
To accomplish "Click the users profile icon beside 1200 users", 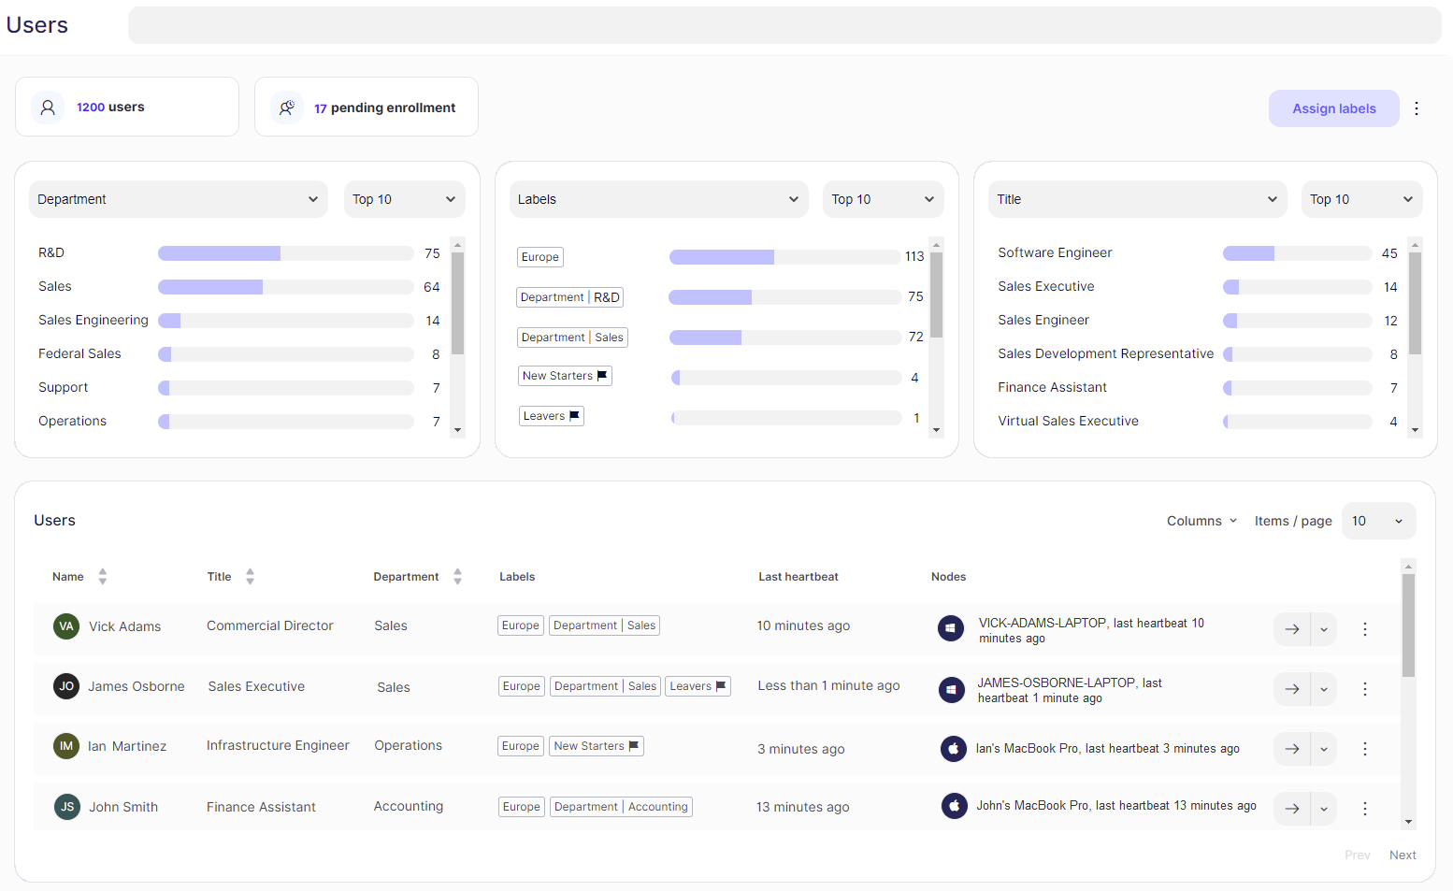I will coord(48,108).
